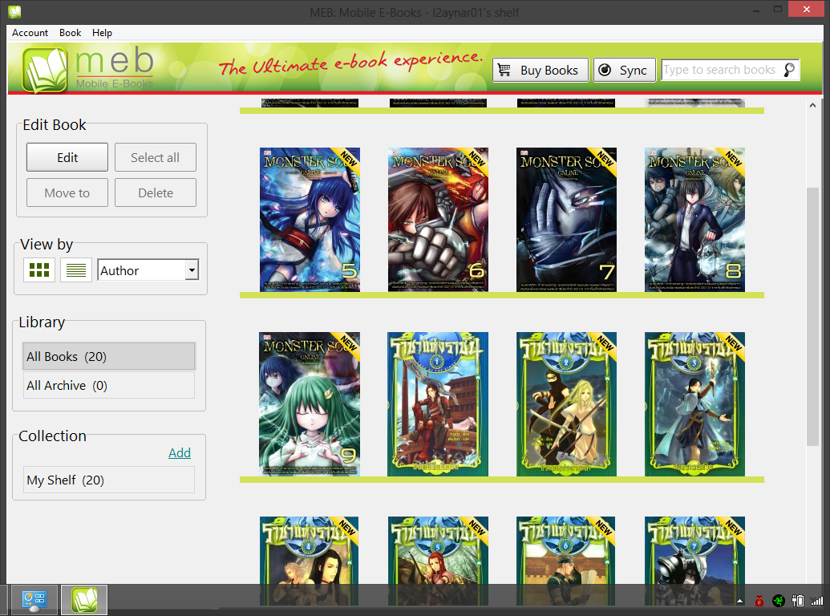
Task: Switch to list view
Action: click(x=75, y=269)
